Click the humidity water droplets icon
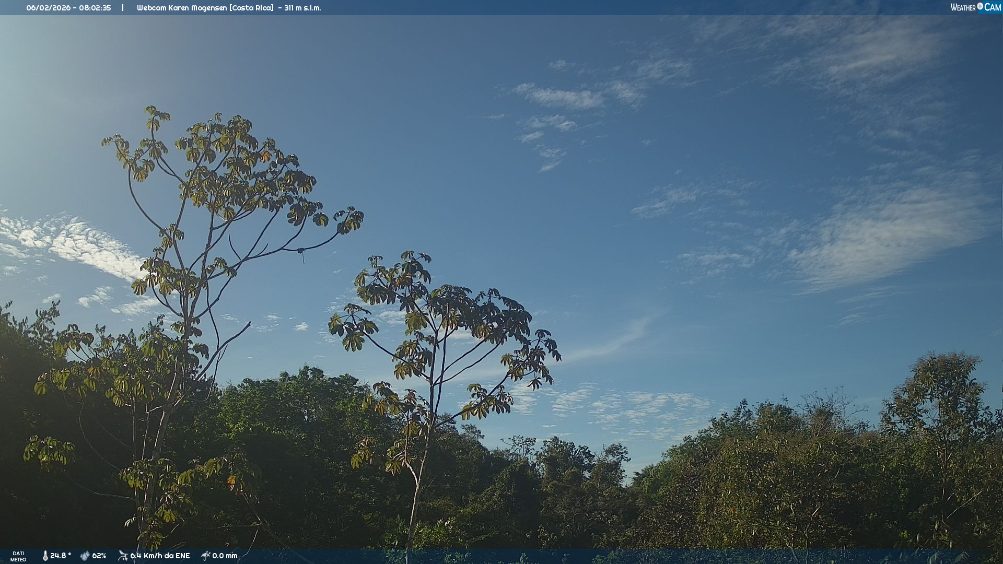1003x564 pixels. pyautogui.click(x=85, y=556)
